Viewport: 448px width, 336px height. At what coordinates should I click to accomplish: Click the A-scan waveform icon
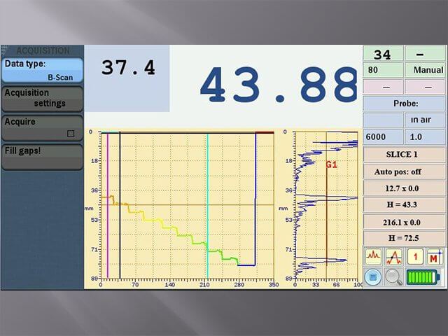[373, 257]
